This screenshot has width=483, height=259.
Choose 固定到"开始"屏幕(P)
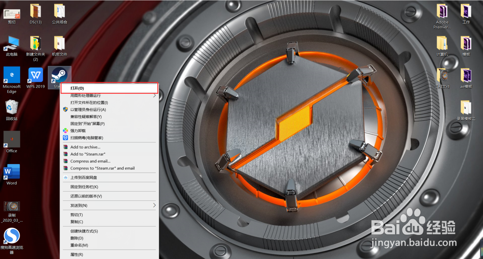109,124
